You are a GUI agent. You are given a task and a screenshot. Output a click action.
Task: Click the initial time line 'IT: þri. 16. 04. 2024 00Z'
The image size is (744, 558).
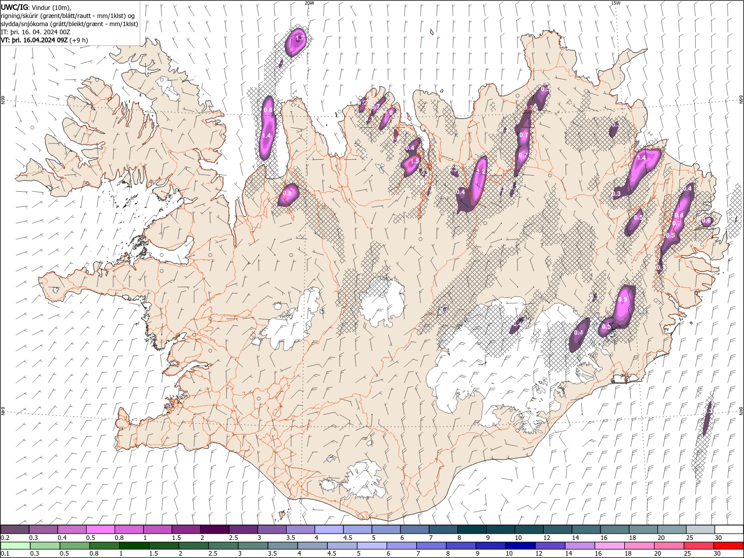pos(35,32)
